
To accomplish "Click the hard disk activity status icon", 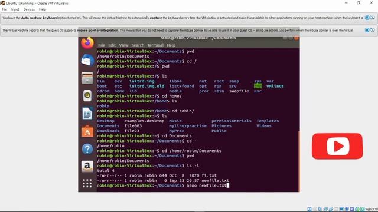I will [x=309, y=209].
